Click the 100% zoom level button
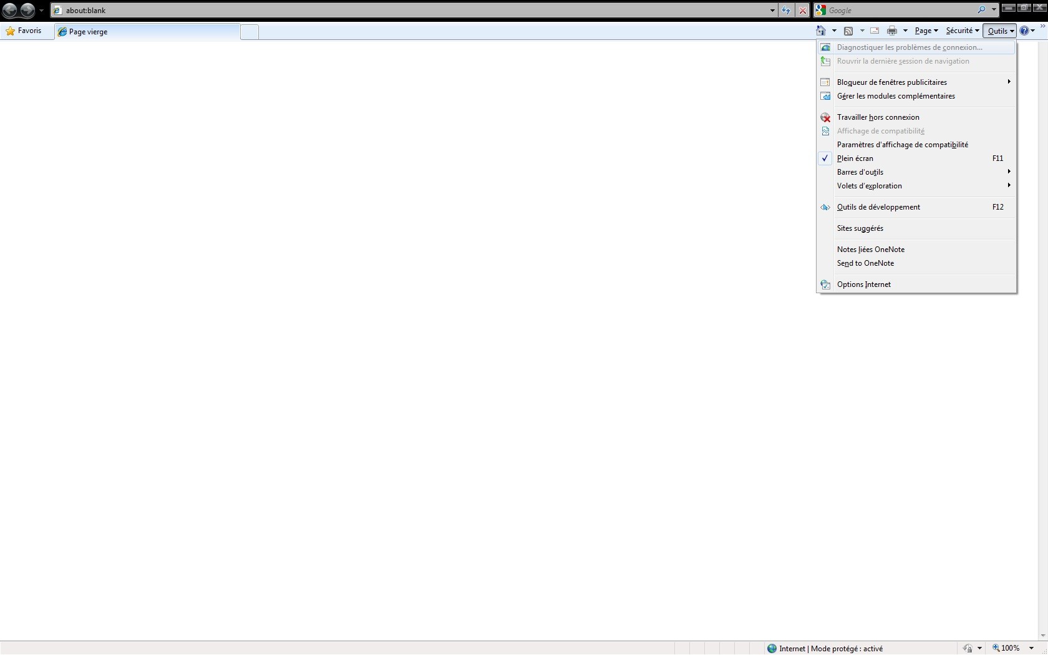This screenshot has height=655, width=1048. pyautogui.click(x=1006, y=648)
